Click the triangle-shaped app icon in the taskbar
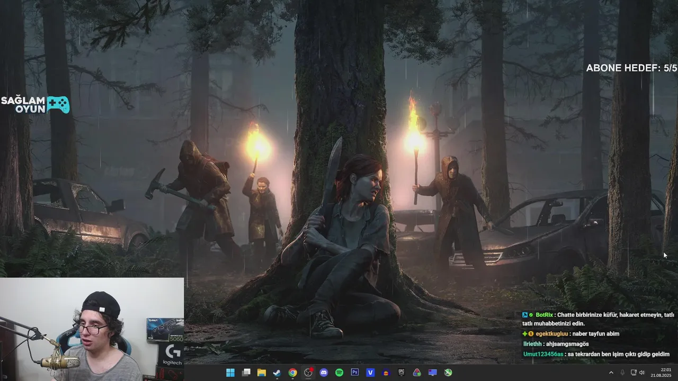 pos(417,373)
